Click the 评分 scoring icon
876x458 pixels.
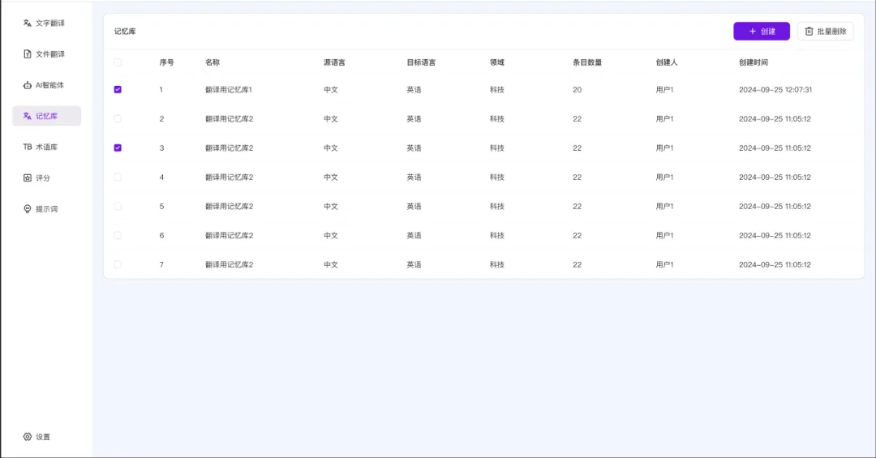tap(28, 178)
